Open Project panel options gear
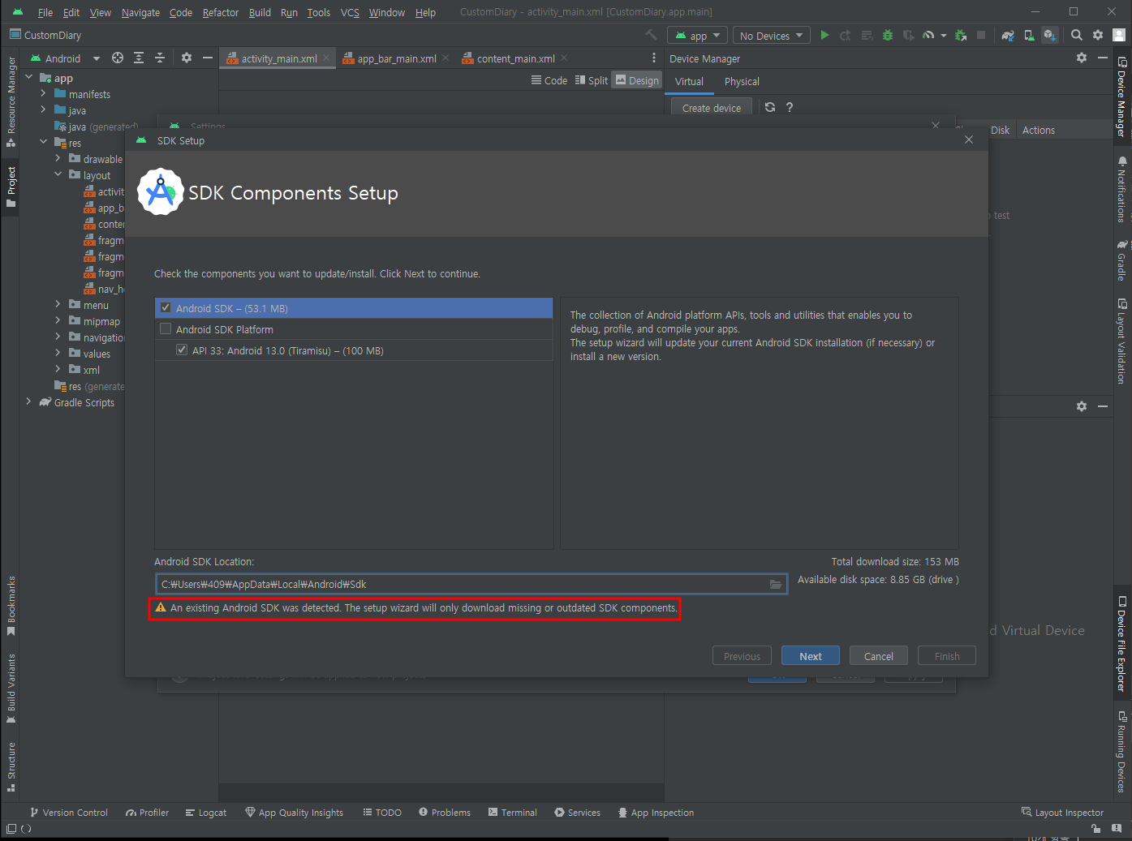 [x=187, y=58]
